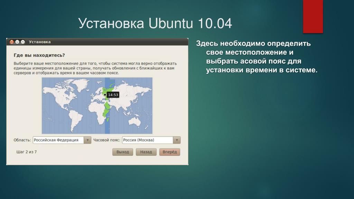Click the slide title 'Установка Ubuntu 10.04'

(x=155, y=23)
